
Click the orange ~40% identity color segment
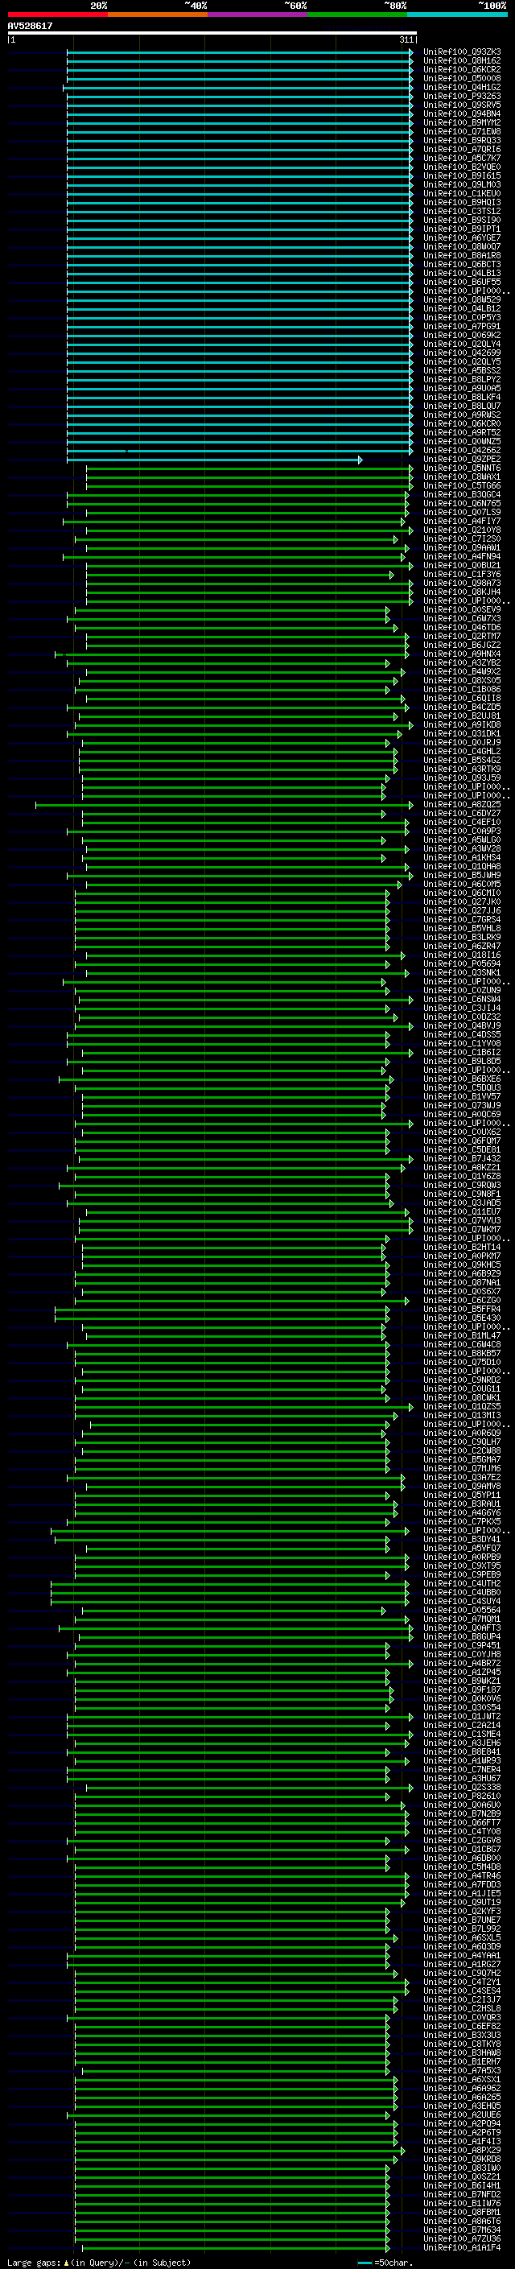[x=157, y=14]
